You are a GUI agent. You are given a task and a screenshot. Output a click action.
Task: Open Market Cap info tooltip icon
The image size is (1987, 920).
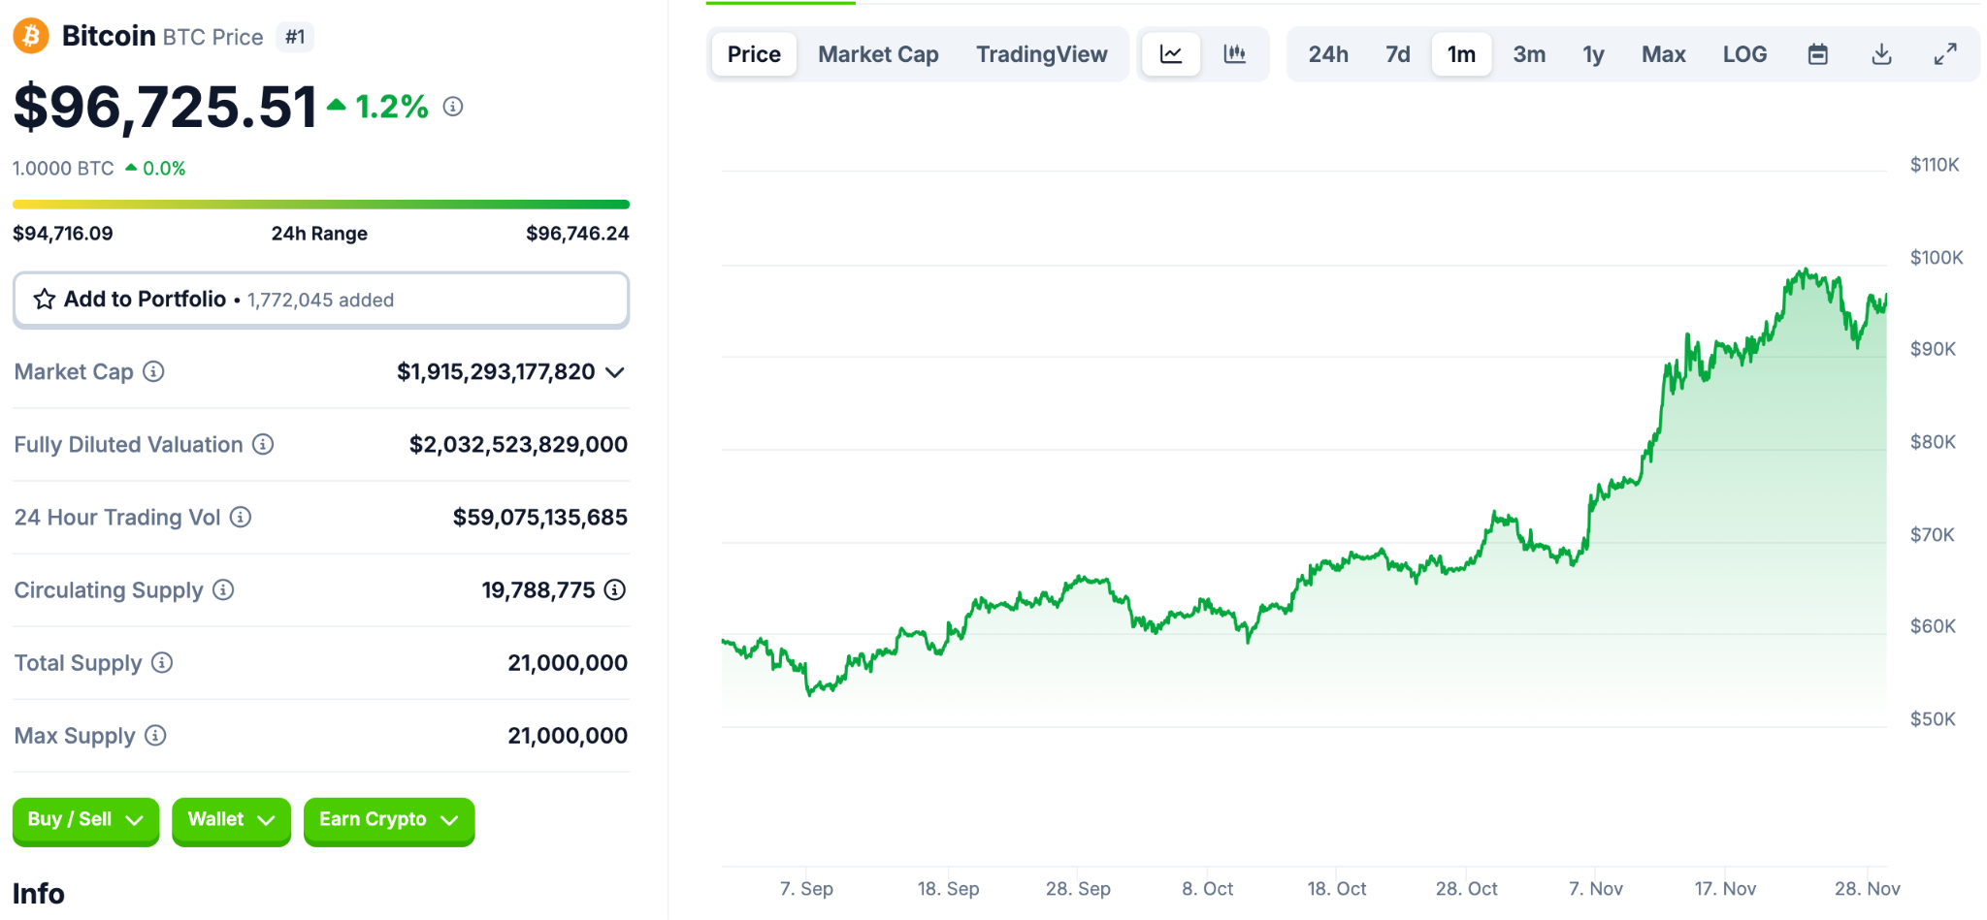pos(153,371)
